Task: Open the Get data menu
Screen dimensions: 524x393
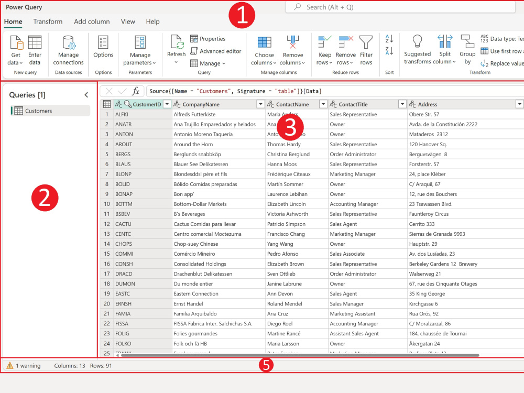Action: pyautogui.click(x=15, y=50)
